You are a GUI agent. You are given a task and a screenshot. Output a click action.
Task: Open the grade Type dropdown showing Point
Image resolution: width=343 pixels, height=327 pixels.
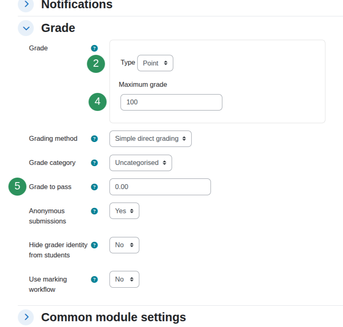pyautogui.click(x=155, y=63)
